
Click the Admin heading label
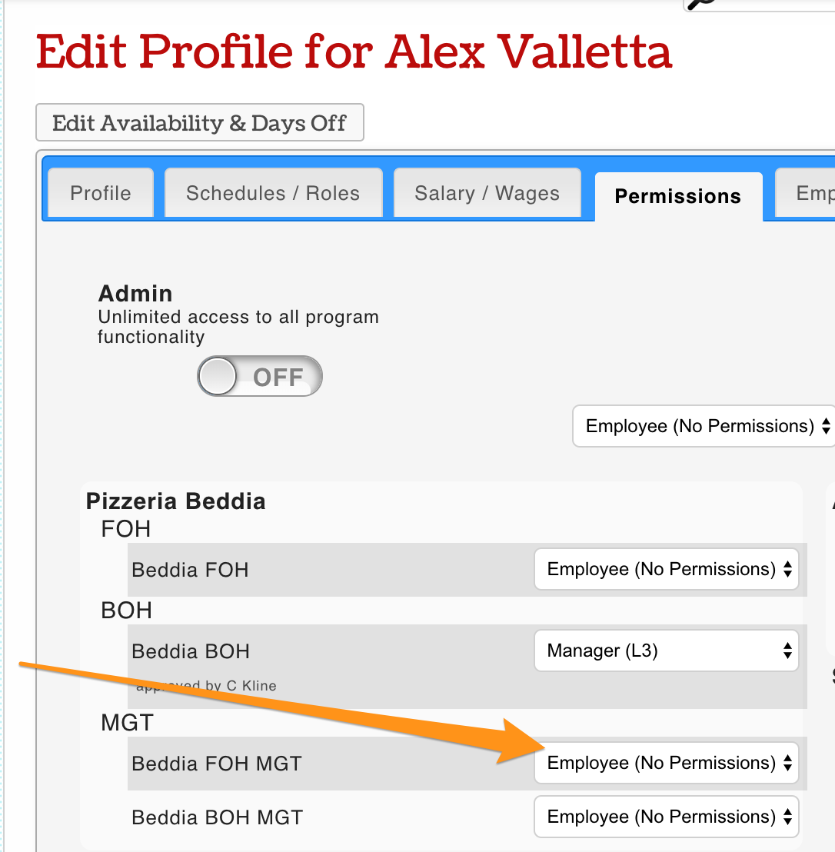click(x=135, y=294)
